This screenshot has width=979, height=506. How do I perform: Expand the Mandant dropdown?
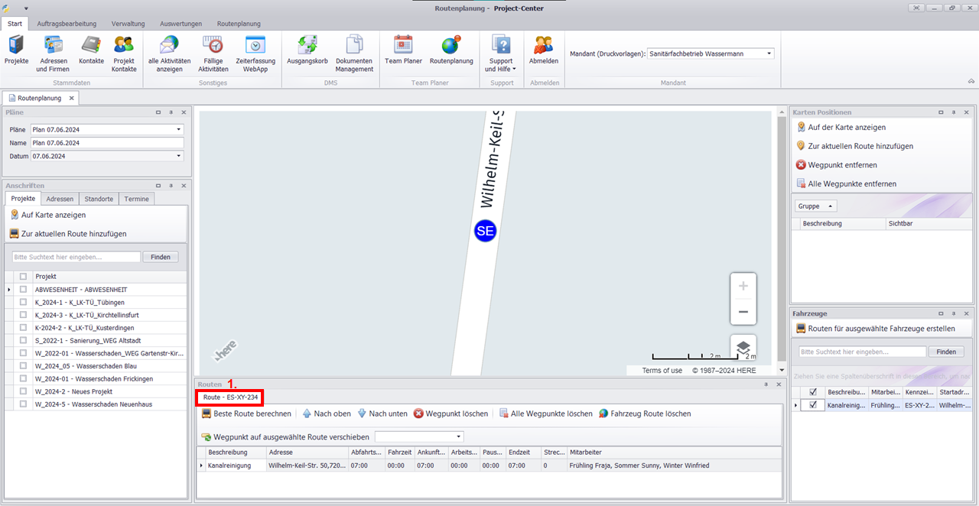click(769, 54)
